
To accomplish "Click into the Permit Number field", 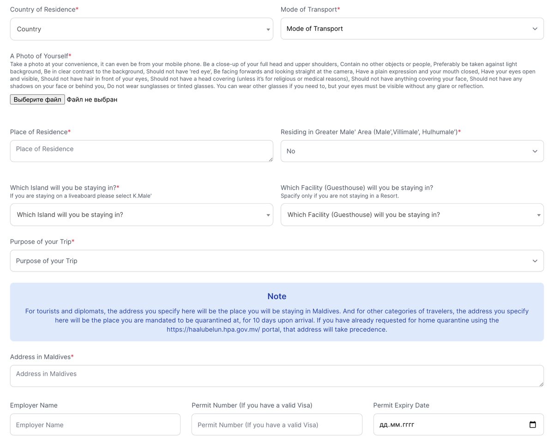I will click(x=277, y=424).
